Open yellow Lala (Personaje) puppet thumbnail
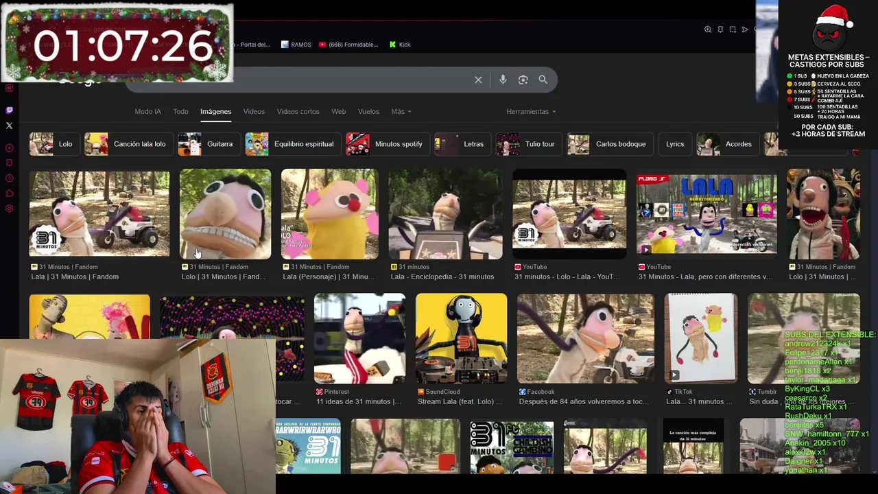This screenshot has width=878, height=494. coord(329,214)
